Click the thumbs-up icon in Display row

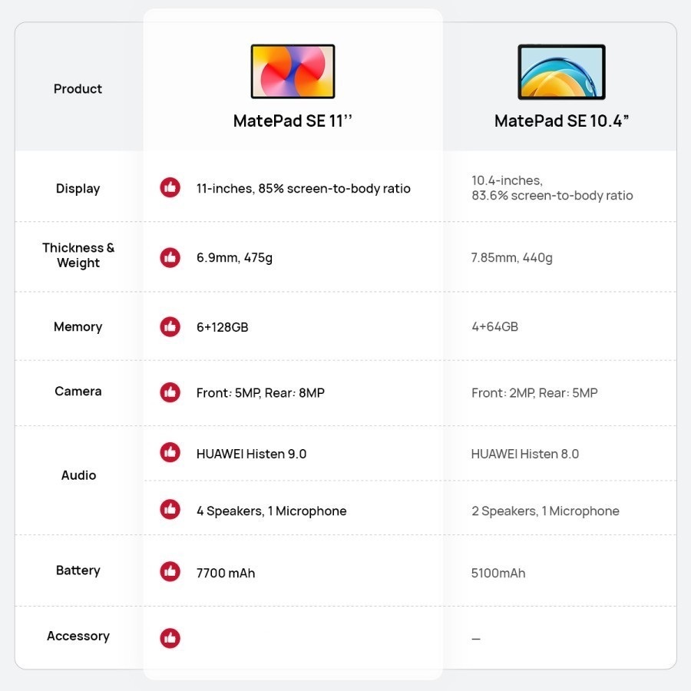(170, 188)
